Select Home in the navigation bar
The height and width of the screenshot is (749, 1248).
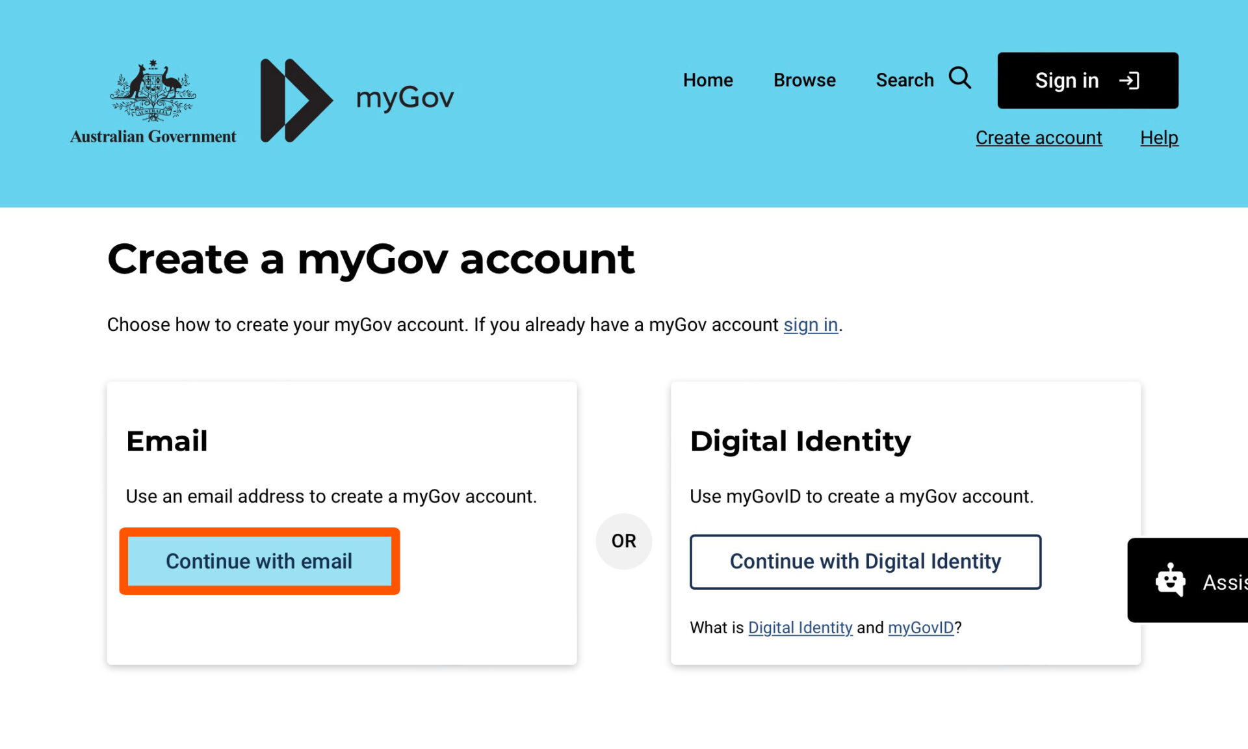click(x=708, y=80)
